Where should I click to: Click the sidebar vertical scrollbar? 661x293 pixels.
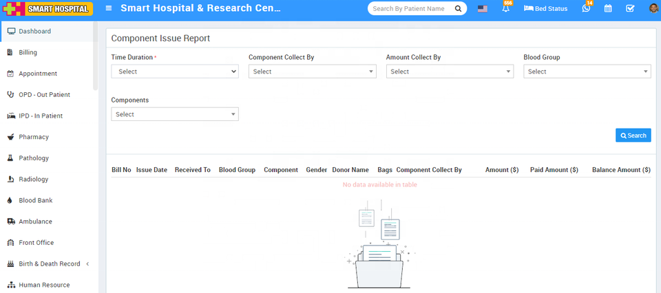96,56
